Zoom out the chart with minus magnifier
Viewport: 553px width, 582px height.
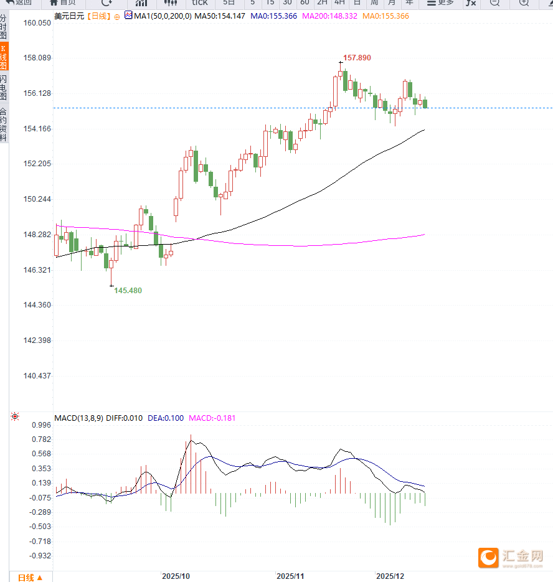(x=494, y=3)
